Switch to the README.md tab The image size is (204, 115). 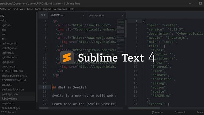coord(57,15)
